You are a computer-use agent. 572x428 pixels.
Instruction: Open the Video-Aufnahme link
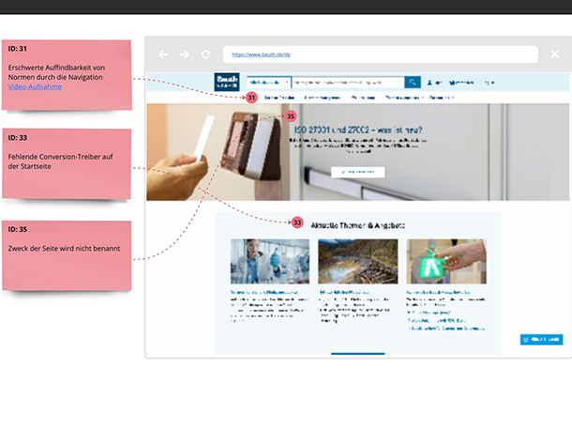click(34, 86)
